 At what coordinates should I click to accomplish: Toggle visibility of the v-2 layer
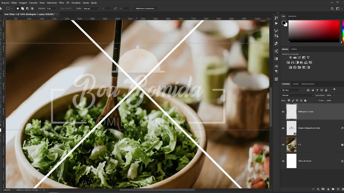point(283,145)
